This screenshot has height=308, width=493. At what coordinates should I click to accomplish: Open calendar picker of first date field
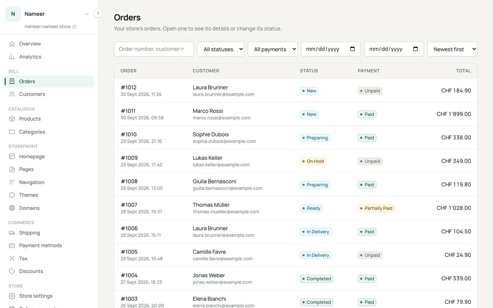[x=352, y=49]
